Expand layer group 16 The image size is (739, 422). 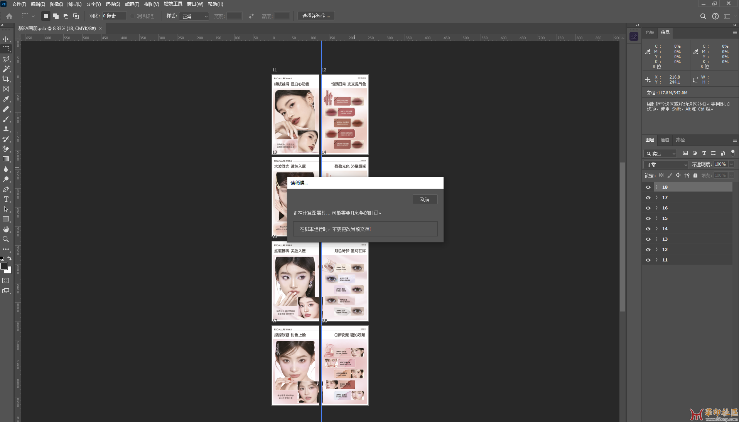point(656,208)
